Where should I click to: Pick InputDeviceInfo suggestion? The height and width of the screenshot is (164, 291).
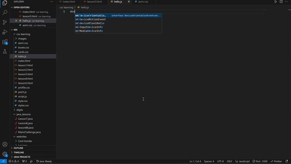point(118,27)
